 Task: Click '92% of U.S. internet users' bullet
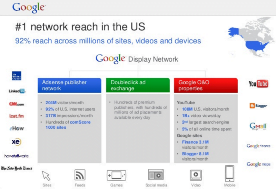(x=70, y=109)
